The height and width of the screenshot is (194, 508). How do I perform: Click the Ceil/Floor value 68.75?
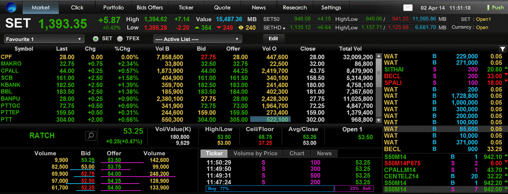click(265, 137)
